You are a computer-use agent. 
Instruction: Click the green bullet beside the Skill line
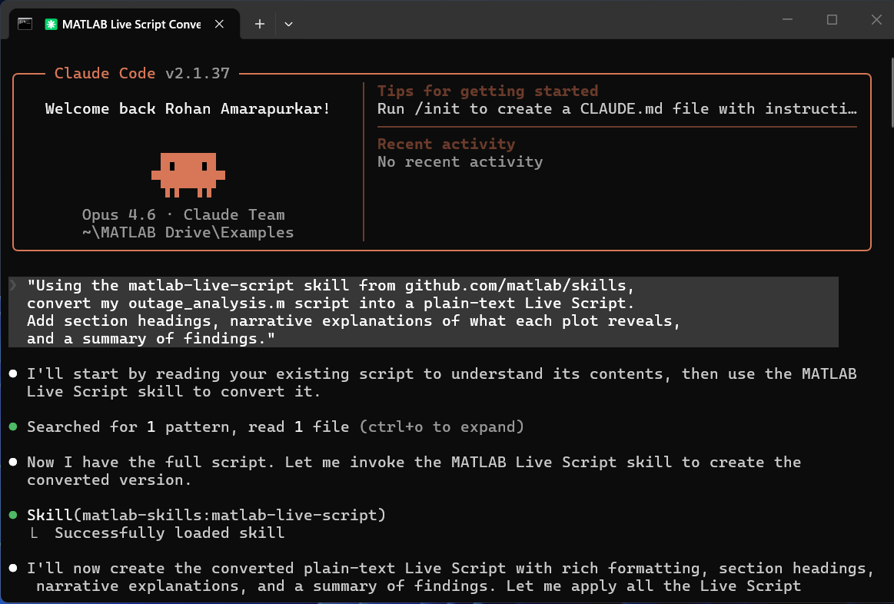[13, 515]
